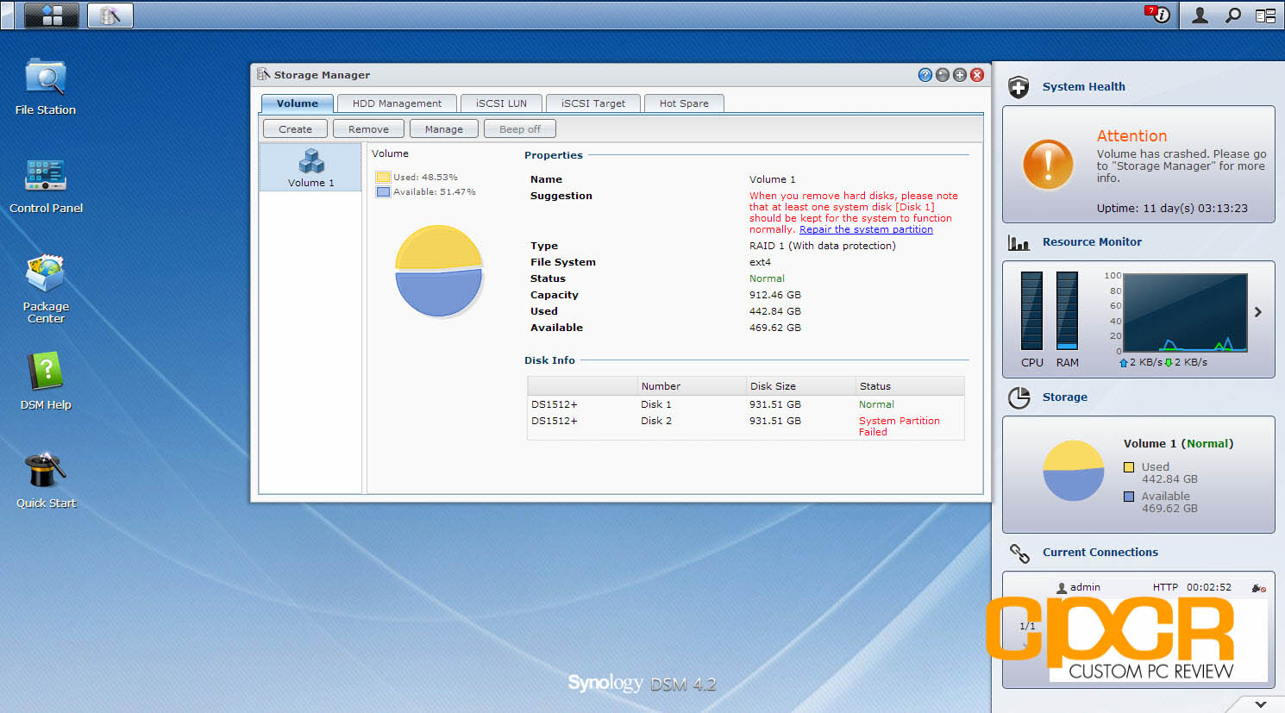1285x713 pixels.
Task: Click the Attention heading in System Health
Action: coord(1131,136)
